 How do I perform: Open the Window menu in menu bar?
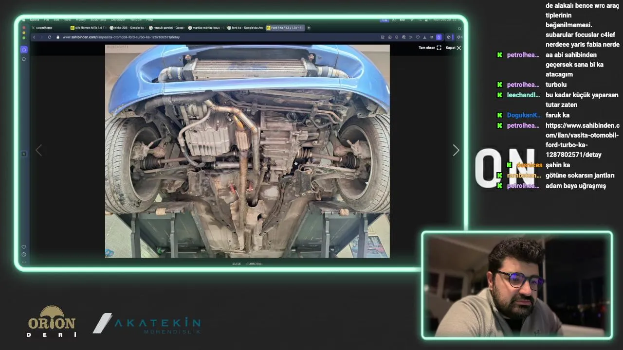point(136,20)
